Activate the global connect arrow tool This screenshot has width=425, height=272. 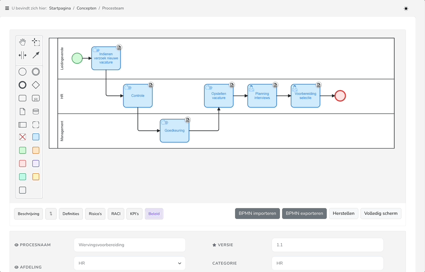point(36,55)
